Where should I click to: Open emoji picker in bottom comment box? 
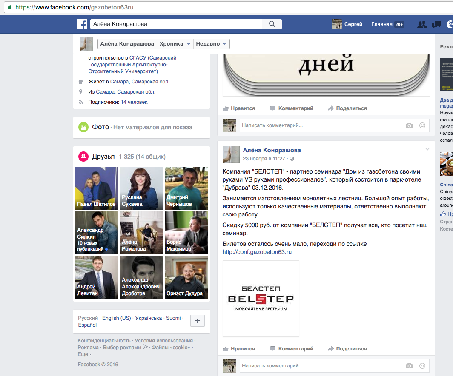click(x=422, y=366)
